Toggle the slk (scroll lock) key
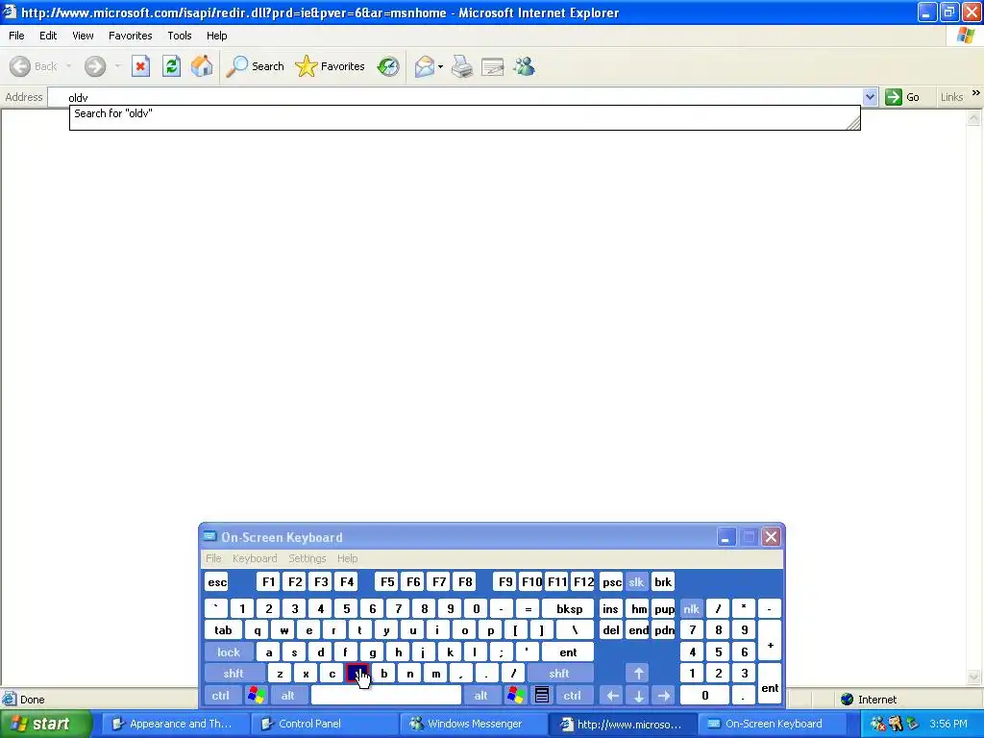Screen dimensions: 984x738 636,582
